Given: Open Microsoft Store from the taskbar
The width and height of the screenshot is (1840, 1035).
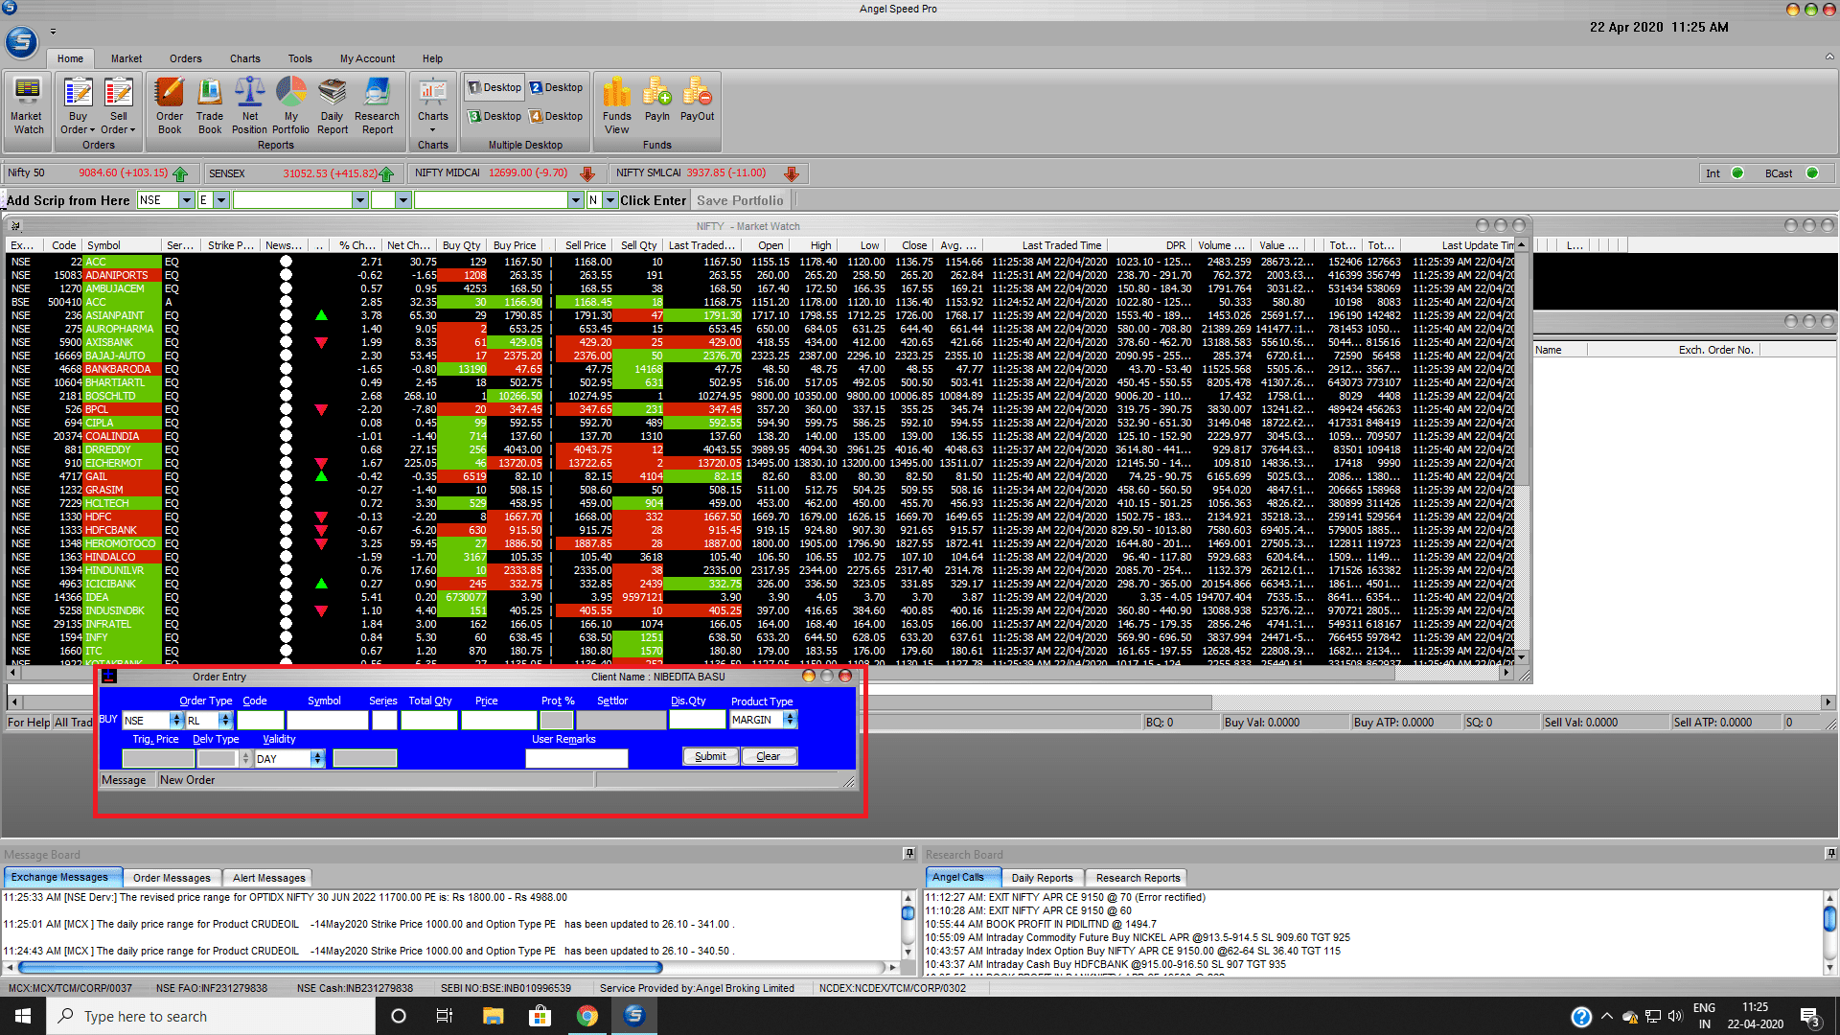Looking at the screenshot, I should click(540, 1016).
